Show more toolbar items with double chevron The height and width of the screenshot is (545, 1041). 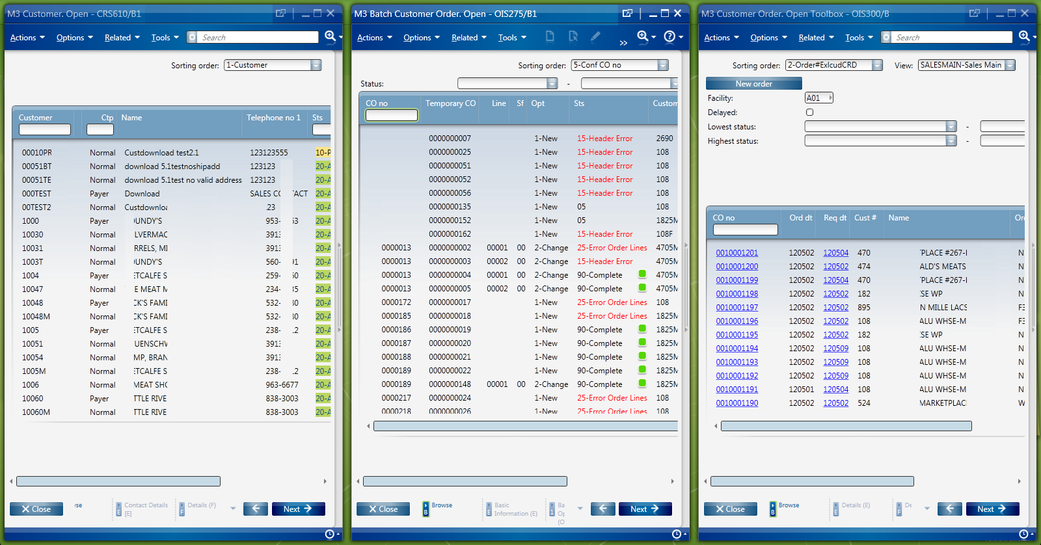(623, 43)
